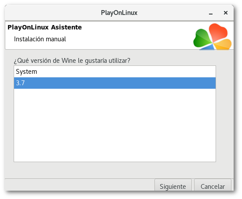Click the word Asistente in the header
This screenshot has height=199, width=242.
point(66,27)
